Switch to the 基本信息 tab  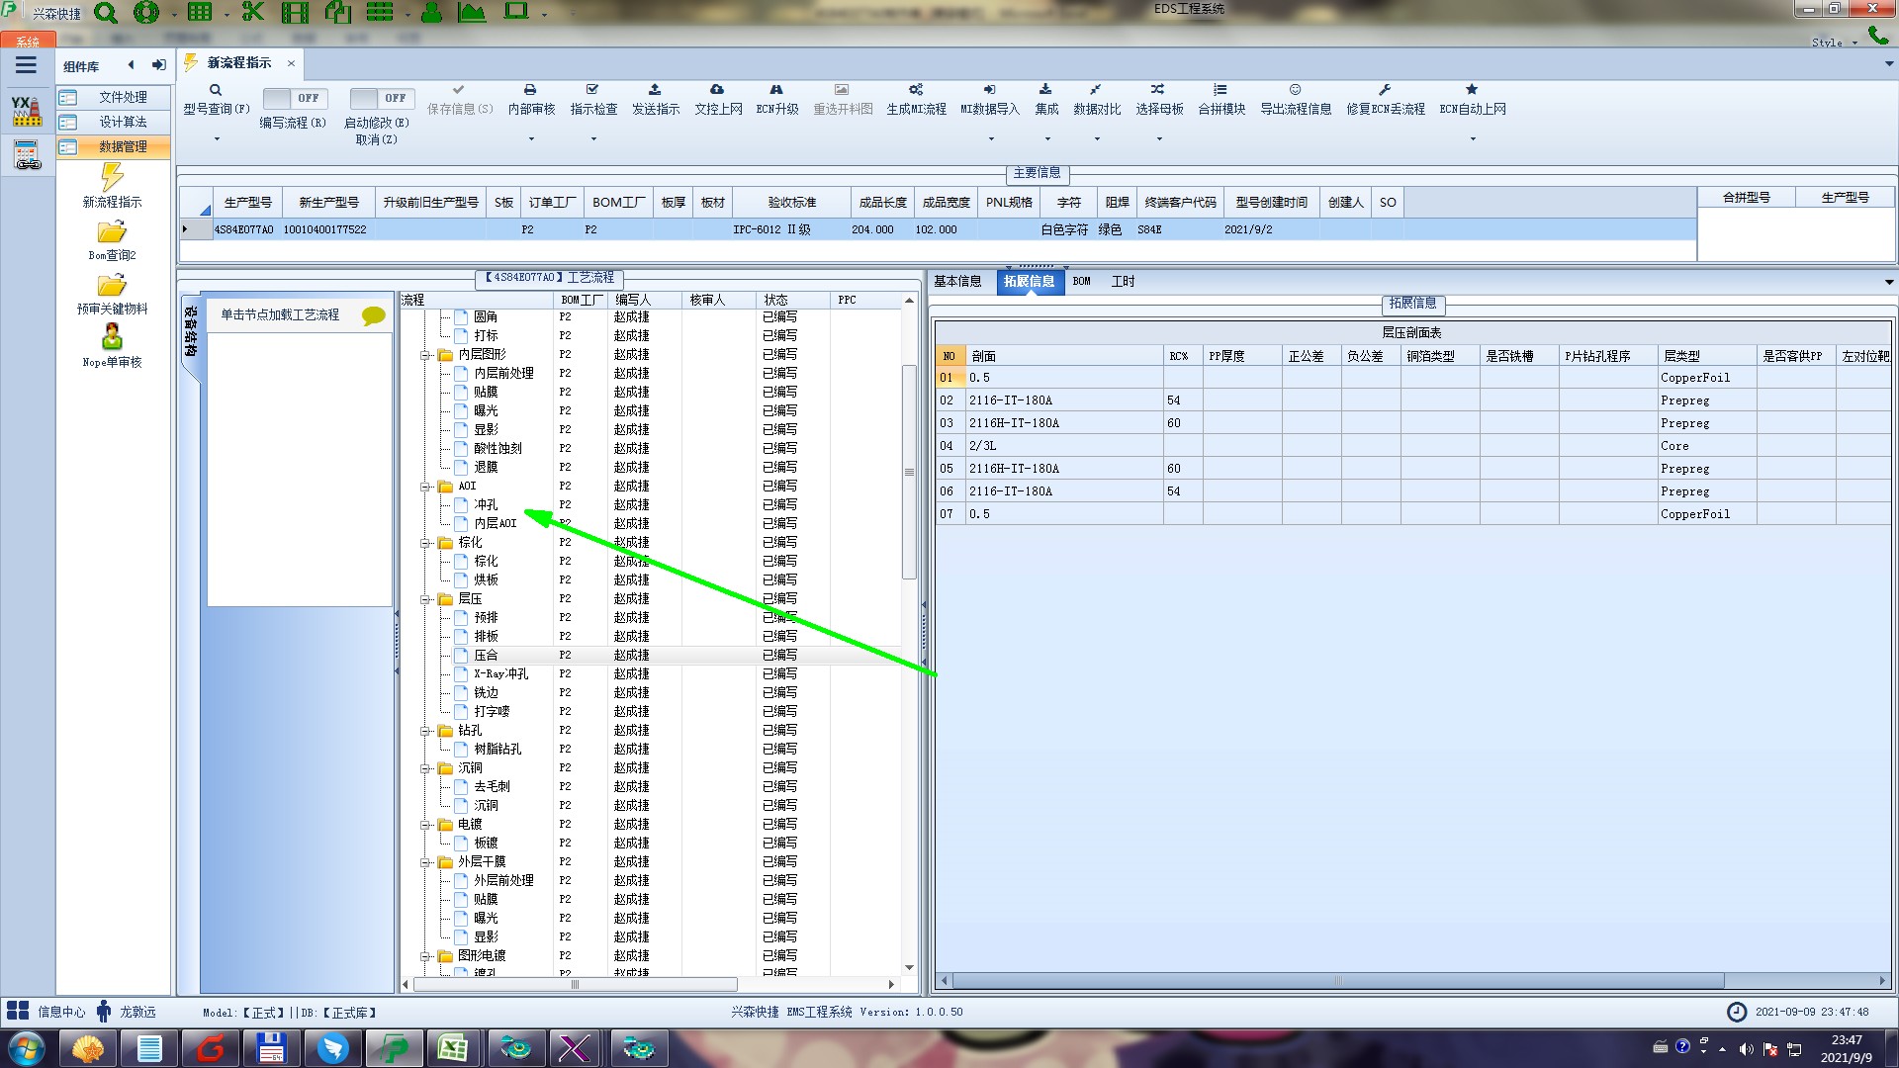click(957, 282)
